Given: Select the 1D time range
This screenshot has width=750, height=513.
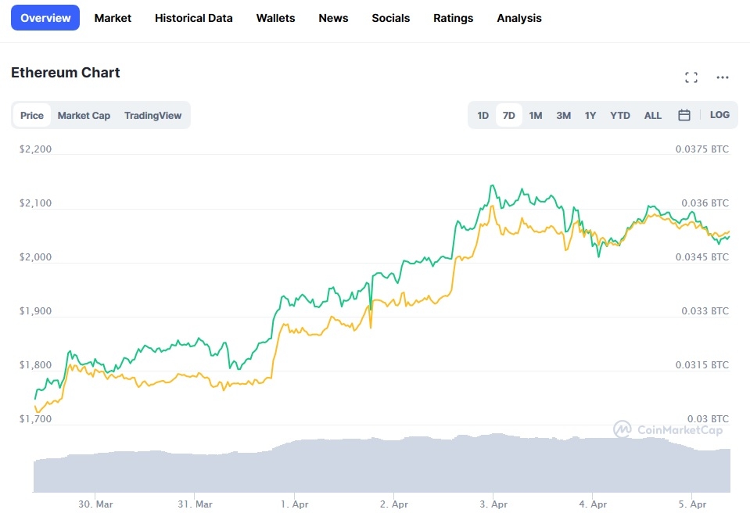Looking at the screenshot, I should click(x=483, y=114).
